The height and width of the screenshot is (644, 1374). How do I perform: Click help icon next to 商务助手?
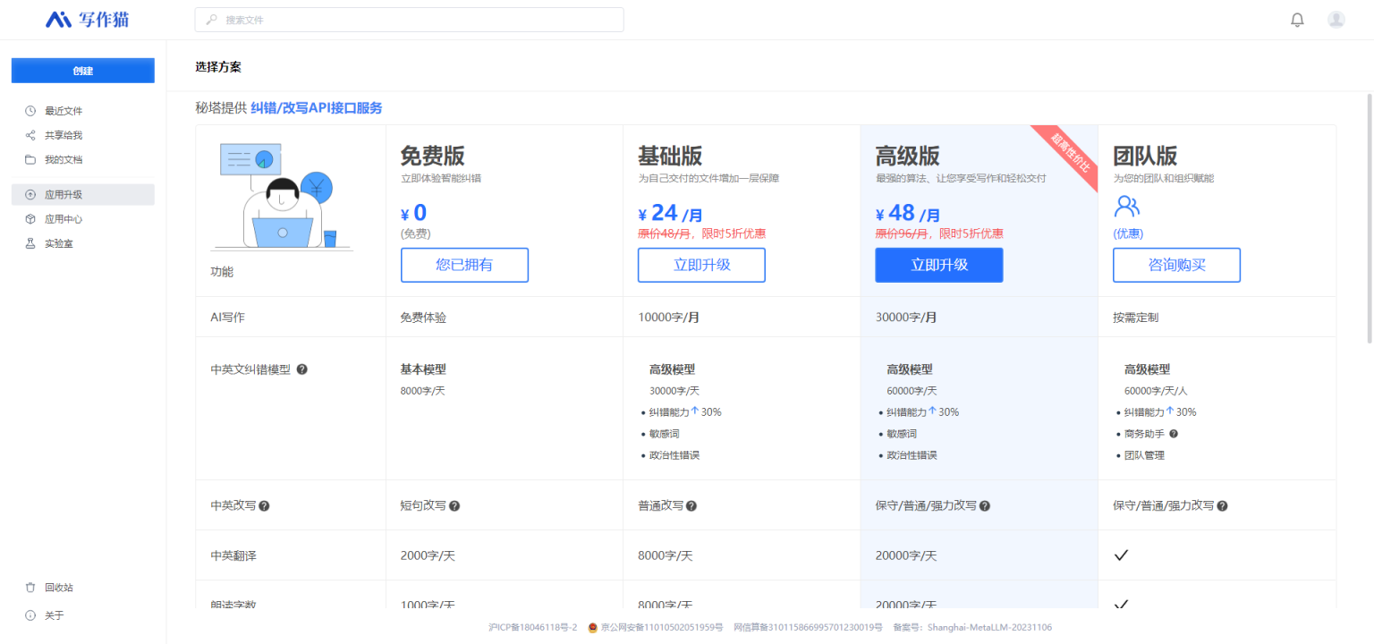click(x=1174, y=434)
